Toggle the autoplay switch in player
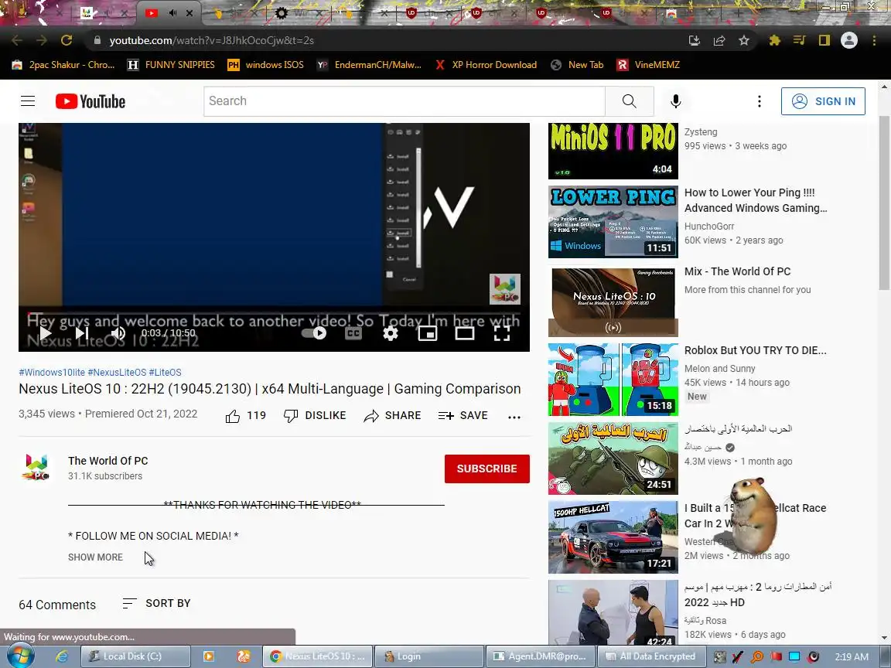This screenshot has height=668, width=891. point(314,333)
